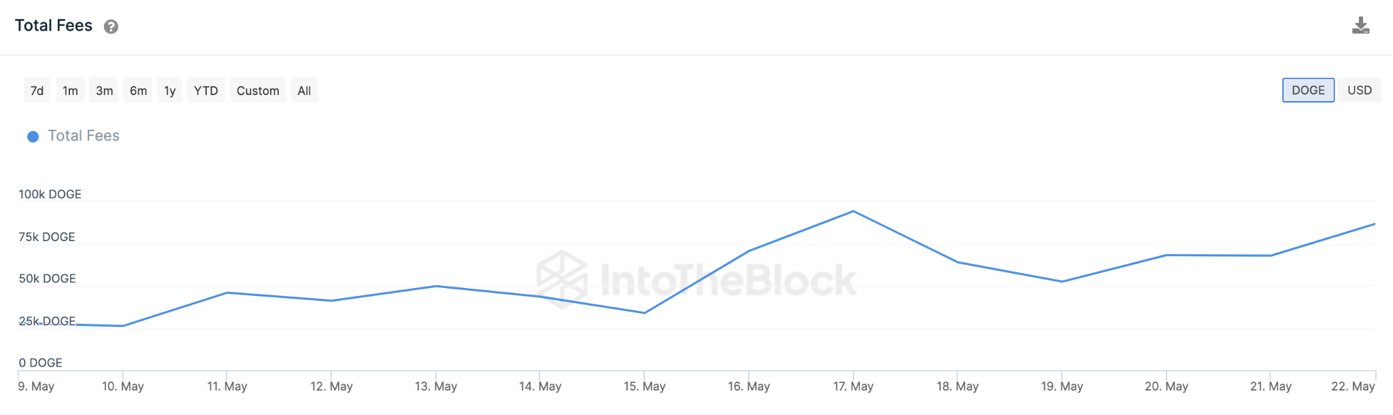This screenshot has height=415, width=1393.
Task: Toggle the Total Fees legend series
Action: click(x=83, y=136)
